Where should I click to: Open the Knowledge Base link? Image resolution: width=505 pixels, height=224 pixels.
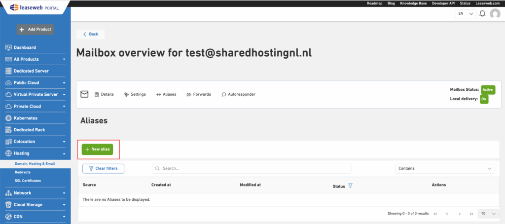coord(413,3)
